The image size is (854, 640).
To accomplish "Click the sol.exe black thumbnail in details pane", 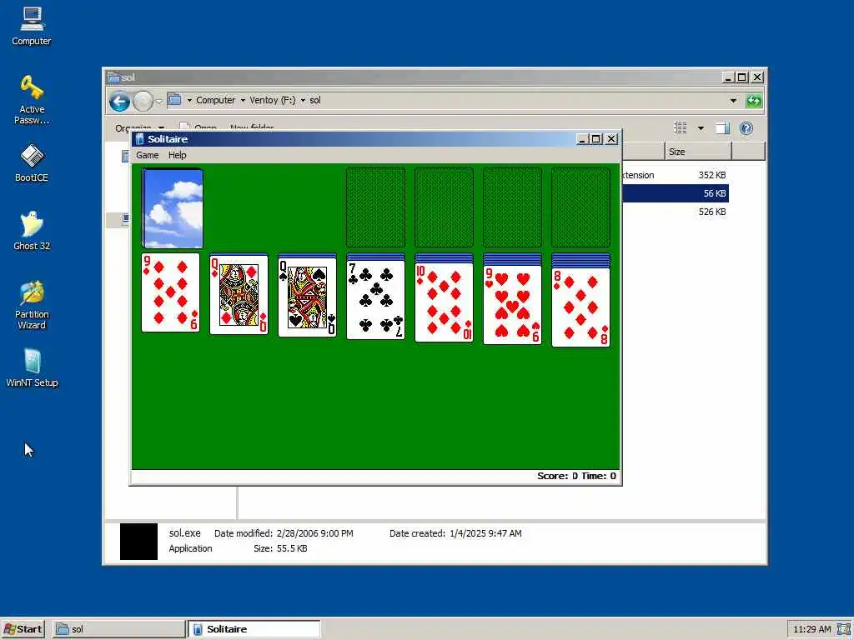I will 139,542.
